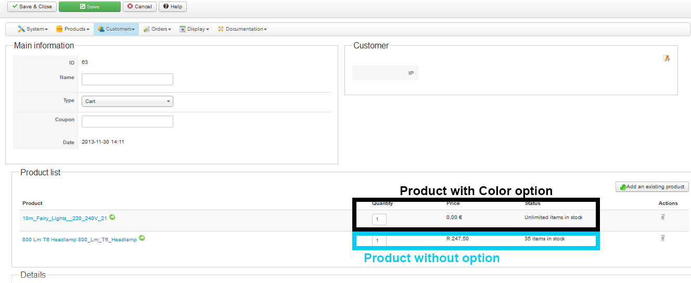
Task: Open 10m Fairy Lights product link
Action: tap(65, 218)
